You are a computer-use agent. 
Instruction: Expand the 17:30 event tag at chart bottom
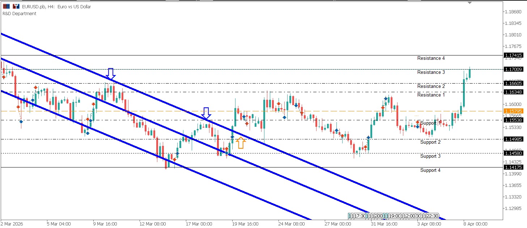click(358, 216)
